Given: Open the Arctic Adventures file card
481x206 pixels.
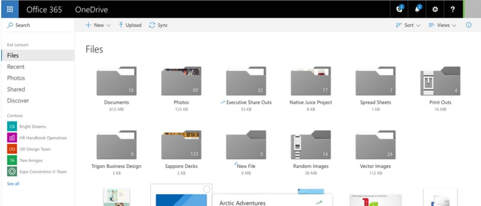Looking at the screenshot, I should [x=272, y=200].
